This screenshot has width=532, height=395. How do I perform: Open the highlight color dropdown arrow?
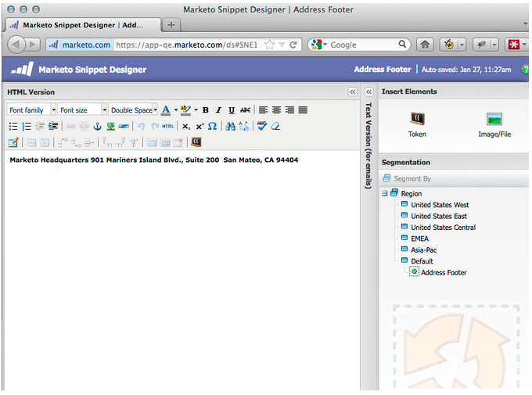pyautogui.click(x=196, y=110)
